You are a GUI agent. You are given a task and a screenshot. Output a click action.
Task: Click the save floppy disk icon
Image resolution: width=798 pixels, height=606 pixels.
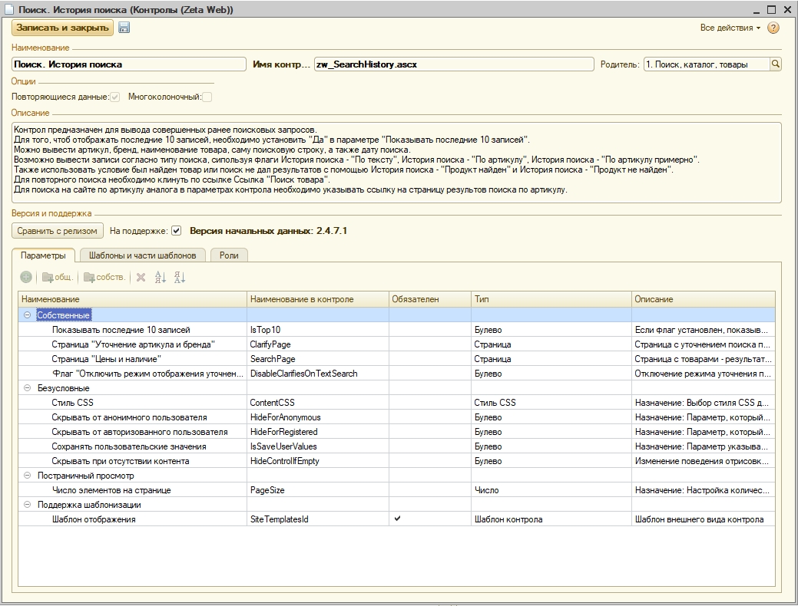(124, 28)
